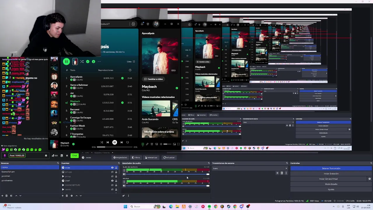Select the ya comen scene
Screen dimensions: 373x210
29,176
